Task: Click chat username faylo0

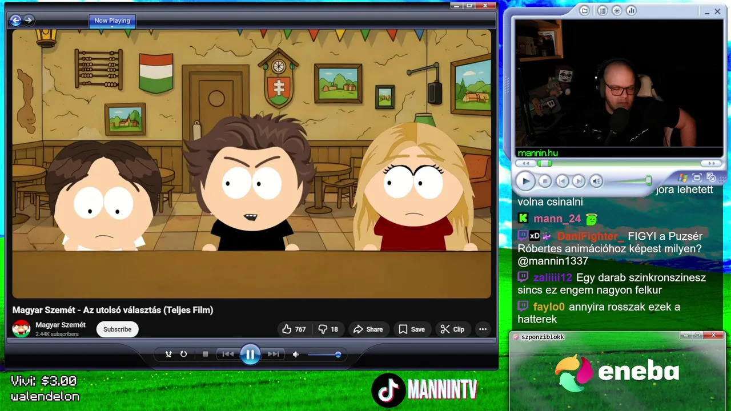Action: tap(549, 307)
